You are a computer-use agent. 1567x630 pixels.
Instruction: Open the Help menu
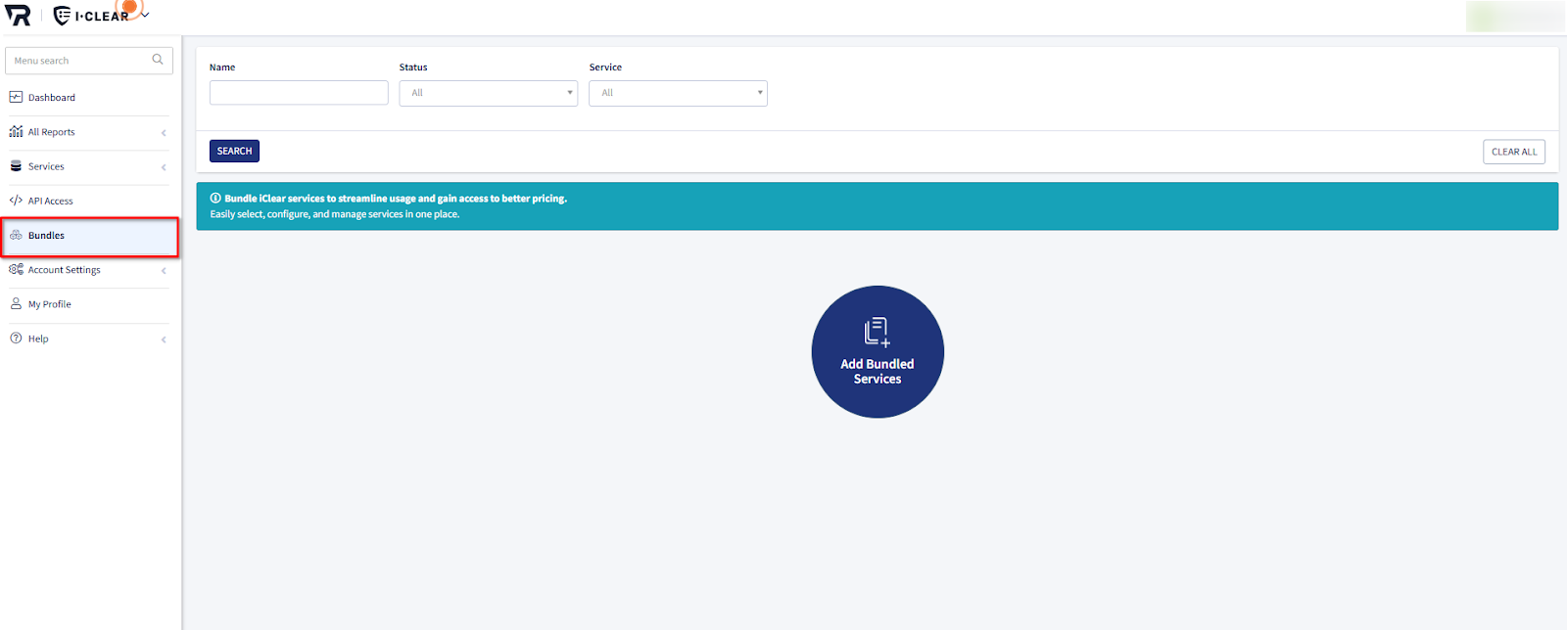click(x=88, y=339)
